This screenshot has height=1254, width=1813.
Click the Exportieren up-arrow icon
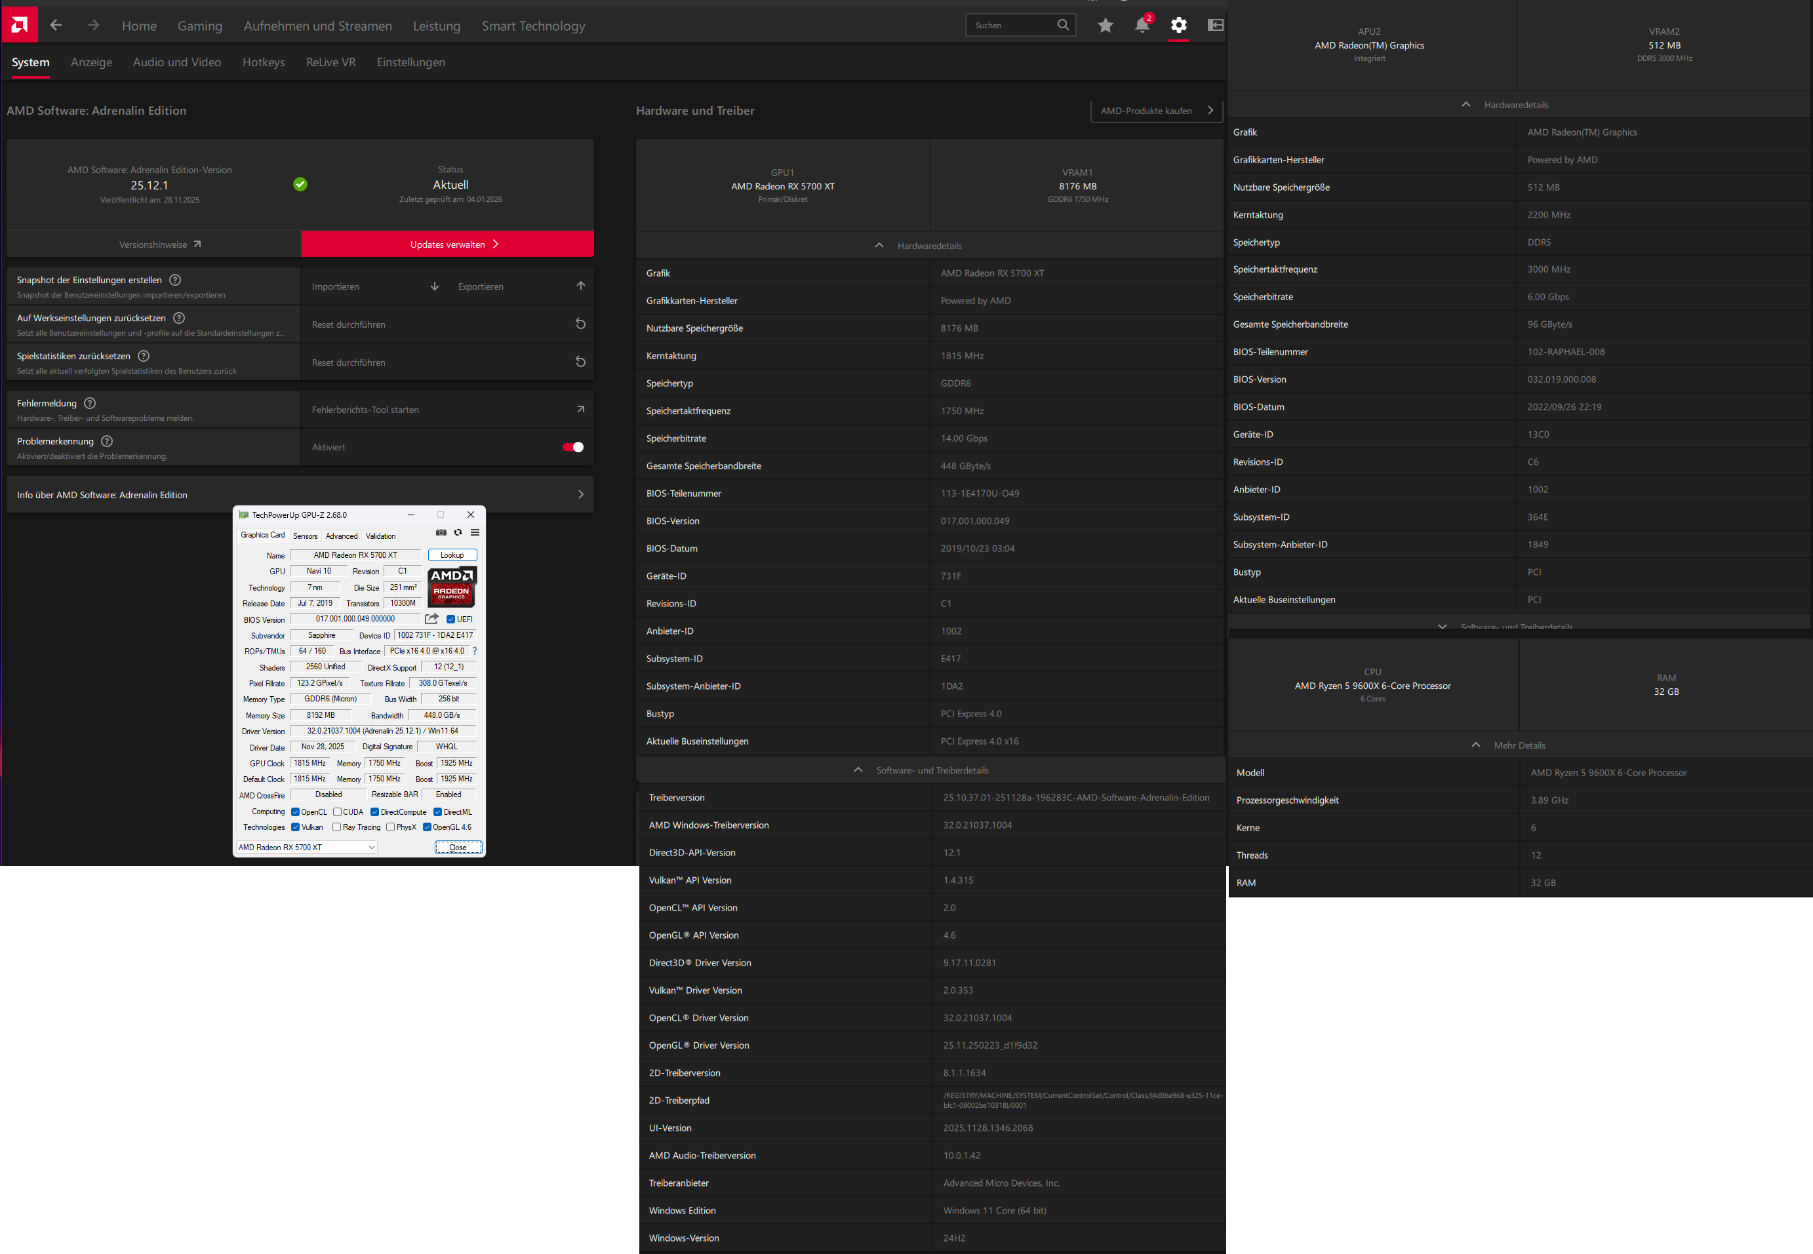(x=581, y=286)
